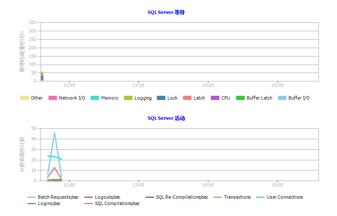Image resolution: width=337 pixels, height=216 pixels.
Task: Click the Buffer Latch green swatch
Action: point(240,98)
